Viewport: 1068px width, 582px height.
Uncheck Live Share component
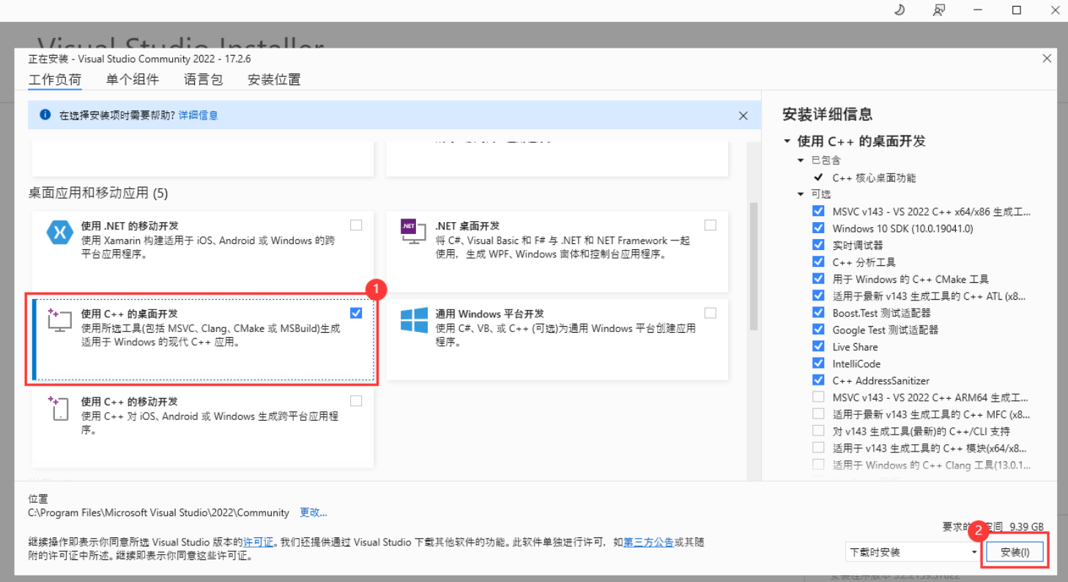click(x=818, y=346)
